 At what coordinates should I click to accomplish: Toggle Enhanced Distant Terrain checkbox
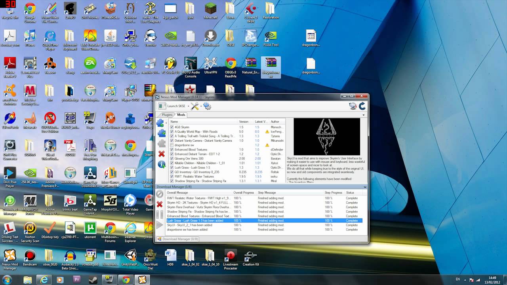(172, 154)
